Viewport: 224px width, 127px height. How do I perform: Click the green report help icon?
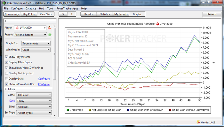point(50,35)
